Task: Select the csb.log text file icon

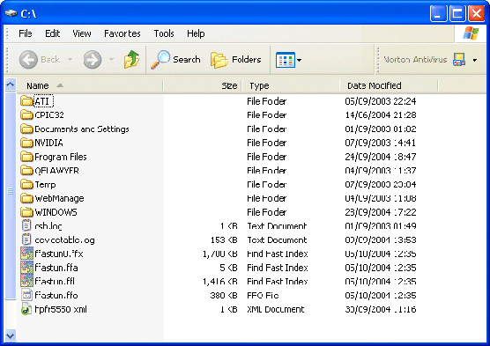Action: coord(26,225)
